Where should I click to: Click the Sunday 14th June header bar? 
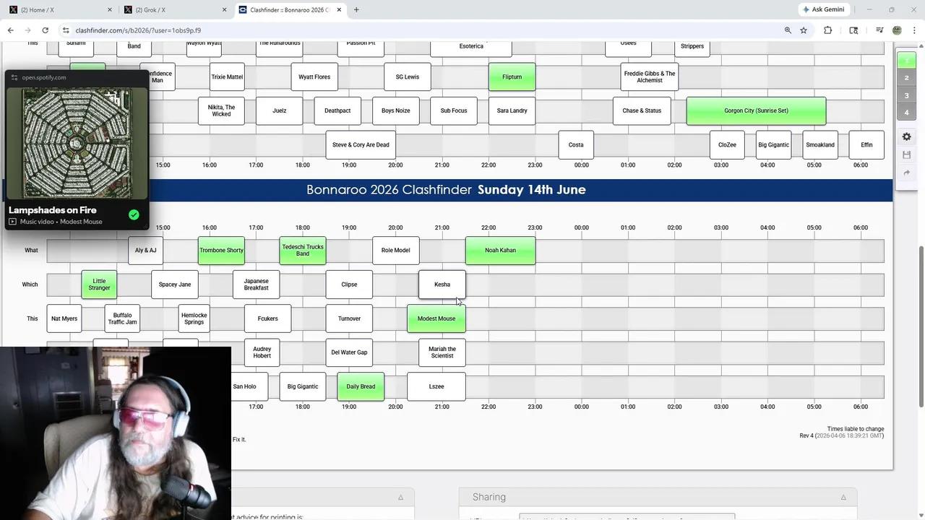click(x=446, y=190)
